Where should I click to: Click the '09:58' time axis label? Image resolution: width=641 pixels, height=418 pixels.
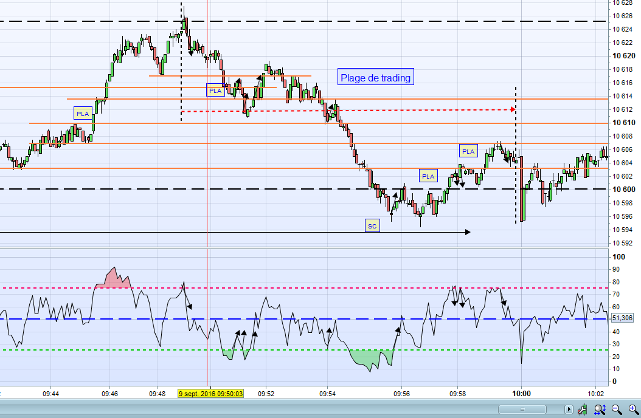457,394
